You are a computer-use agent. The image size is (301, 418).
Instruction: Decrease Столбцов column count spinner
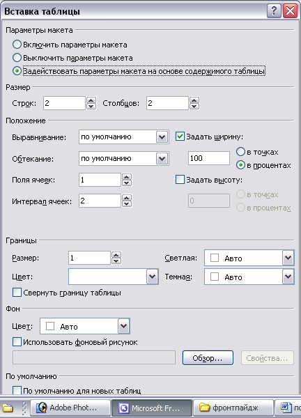(194, 107)
